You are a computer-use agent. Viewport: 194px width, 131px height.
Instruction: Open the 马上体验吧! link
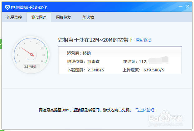[145, 110]
